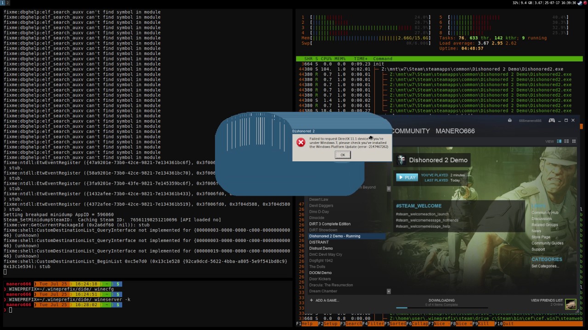
Task: Open the Discussions link
Action: 542,219
